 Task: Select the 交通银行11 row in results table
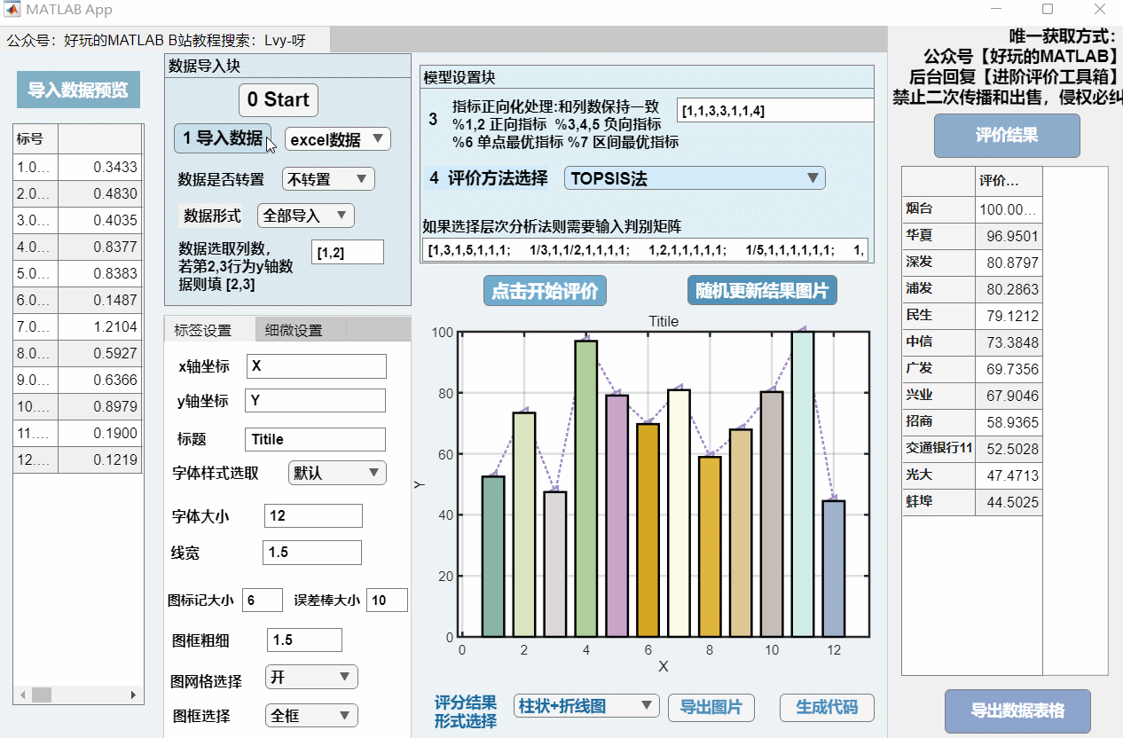(x=972, y=449)
